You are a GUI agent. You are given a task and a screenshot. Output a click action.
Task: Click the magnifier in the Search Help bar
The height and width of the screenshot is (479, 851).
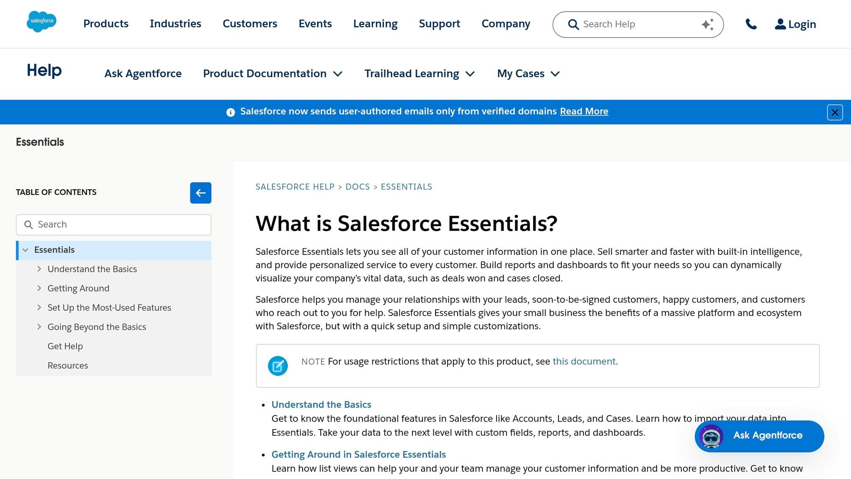(573, 25)
